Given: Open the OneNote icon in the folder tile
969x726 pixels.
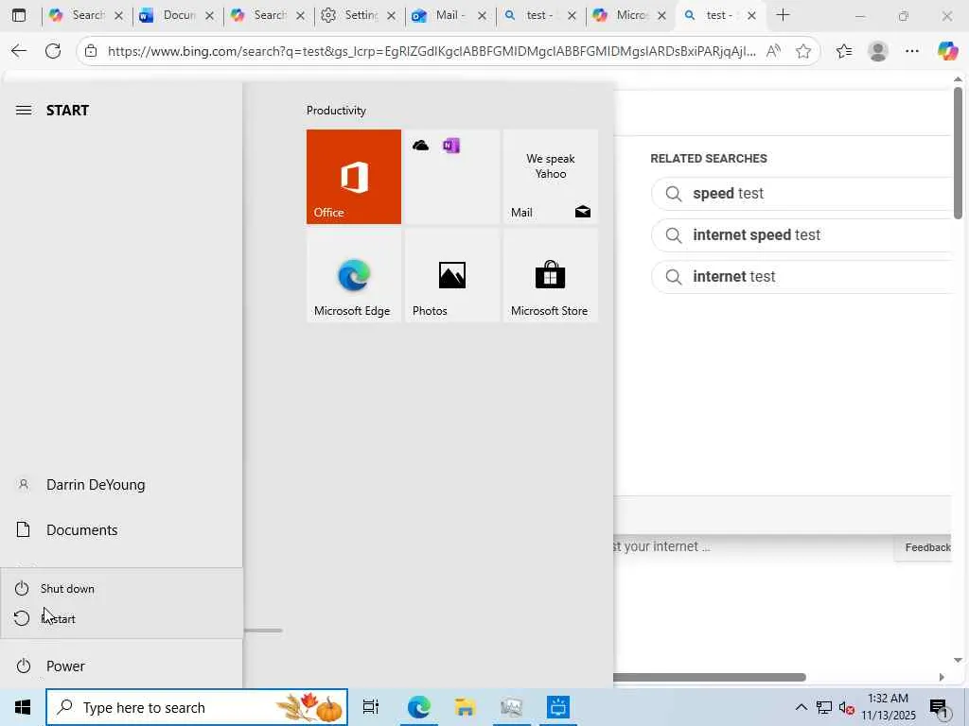Looking at the screenshot, I should [451, 146].
